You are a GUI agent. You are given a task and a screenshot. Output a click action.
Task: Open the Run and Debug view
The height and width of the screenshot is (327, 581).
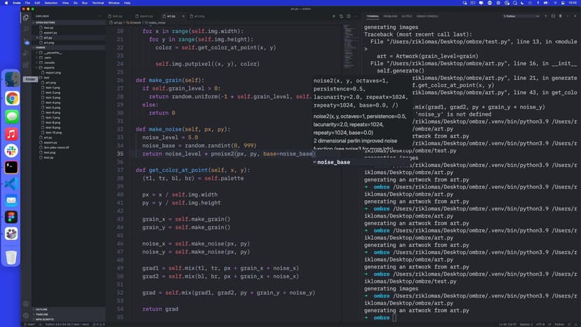(26, 52)
